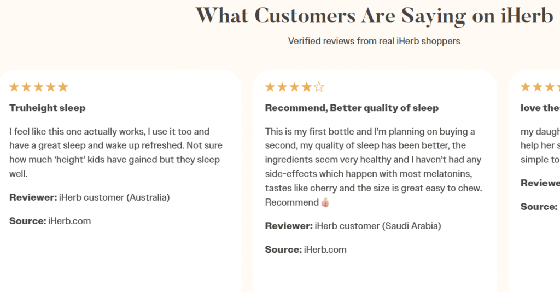Click the fifth star of the Truheight sleep review
Screen dimensions: 560x292
[x=63, y=87]
